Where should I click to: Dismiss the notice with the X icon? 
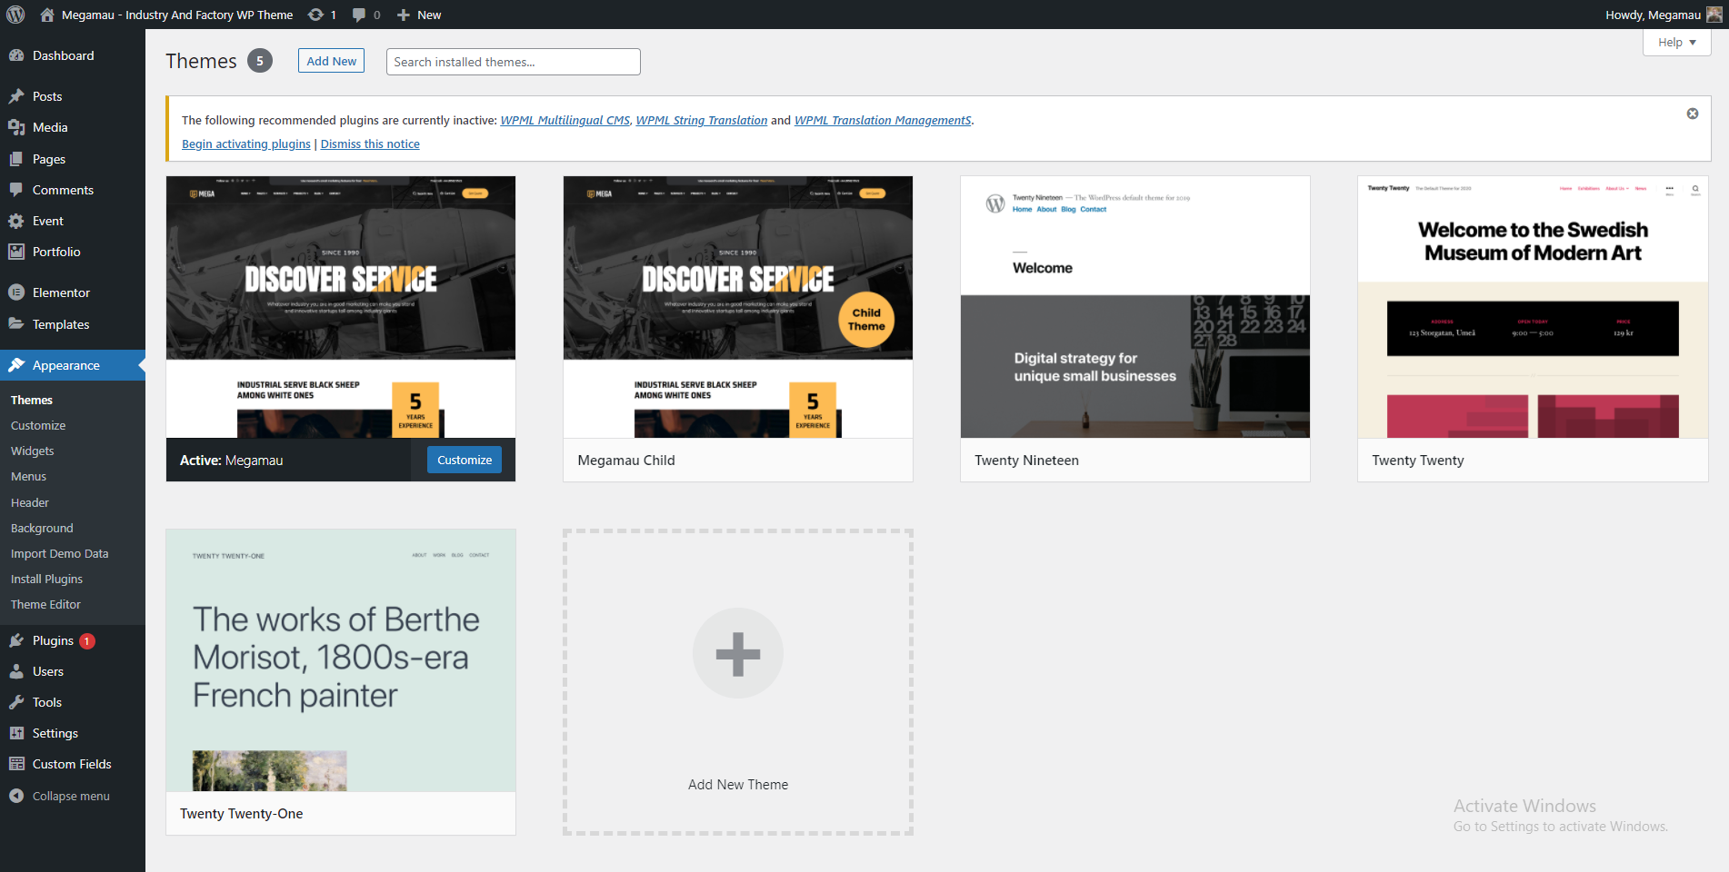[x=1693, y=114]
